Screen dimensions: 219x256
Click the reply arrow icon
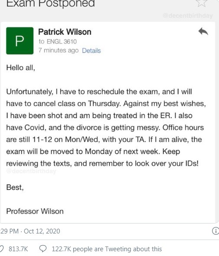tap(203, 31)
